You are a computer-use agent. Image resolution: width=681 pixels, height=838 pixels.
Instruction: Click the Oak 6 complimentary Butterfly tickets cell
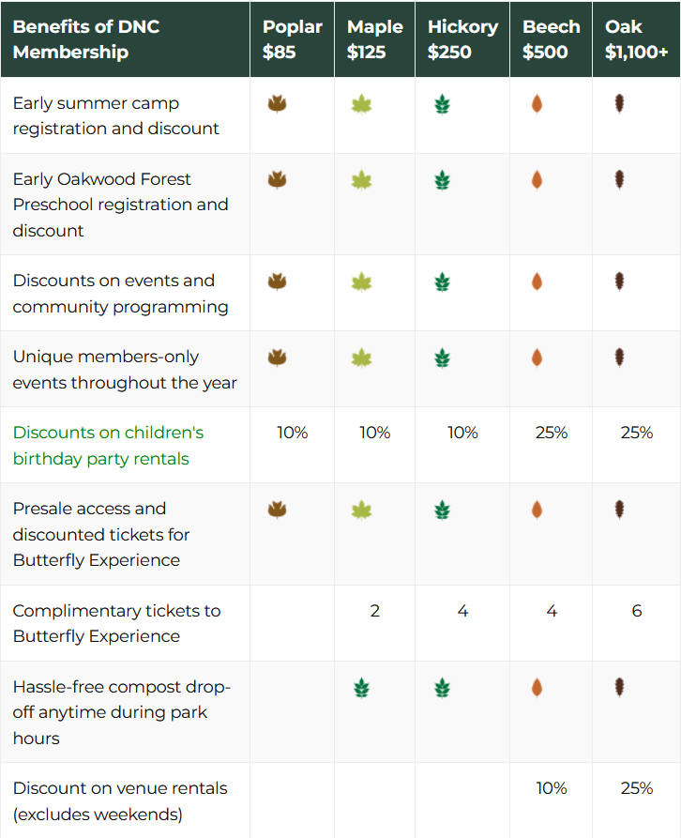(x=636, y=610)
